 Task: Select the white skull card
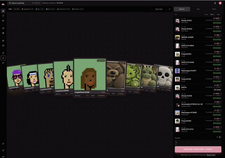click(165, 78)
